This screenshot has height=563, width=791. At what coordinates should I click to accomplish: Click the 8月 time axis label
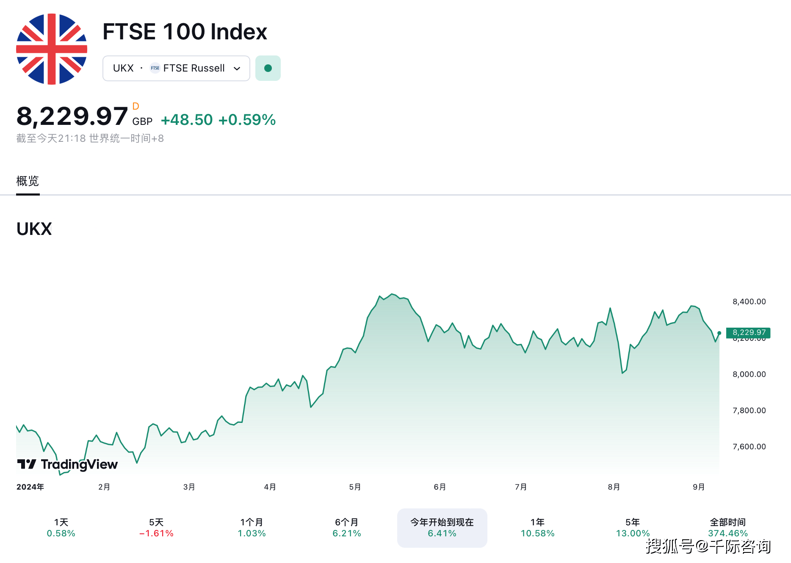click(614, 487)
